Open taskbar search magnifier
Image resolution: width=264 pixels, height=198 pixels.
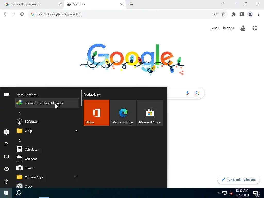[19, 193]
